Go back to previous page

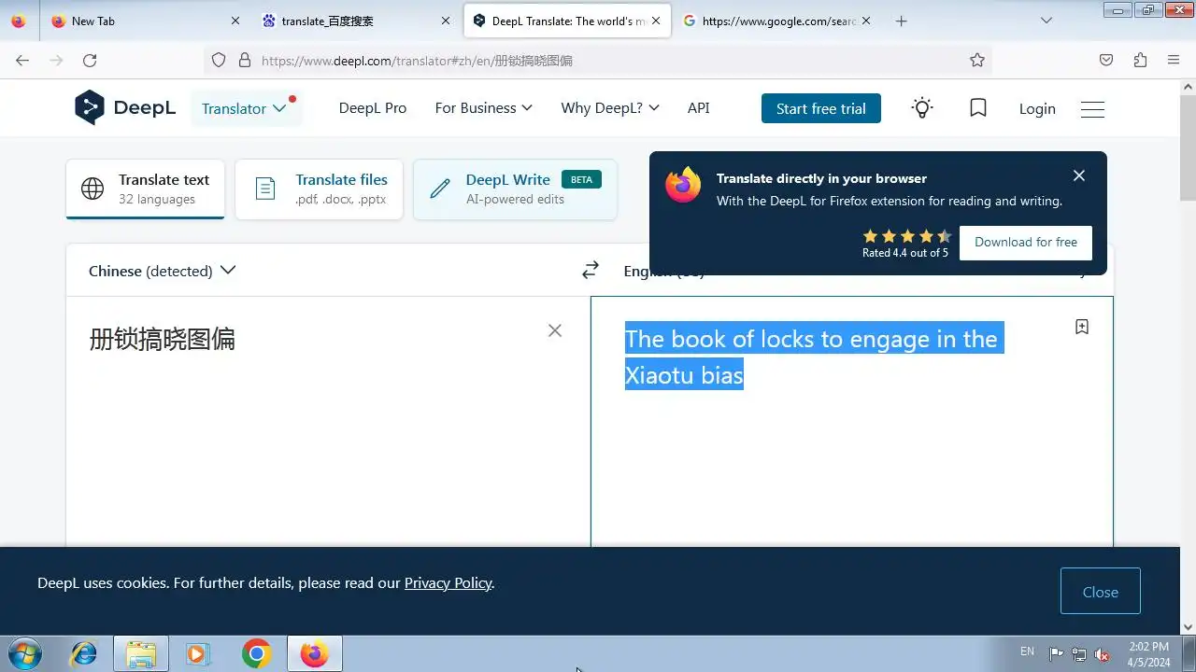[22, 60]
